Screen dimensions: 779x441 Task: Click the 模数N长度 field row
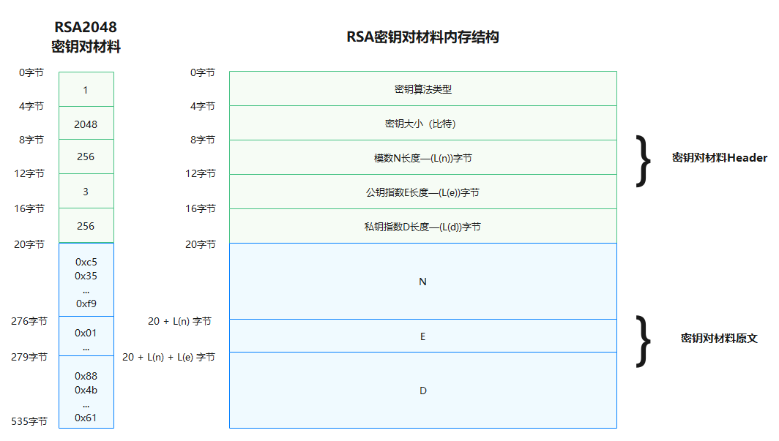click(x=422, y=158)
